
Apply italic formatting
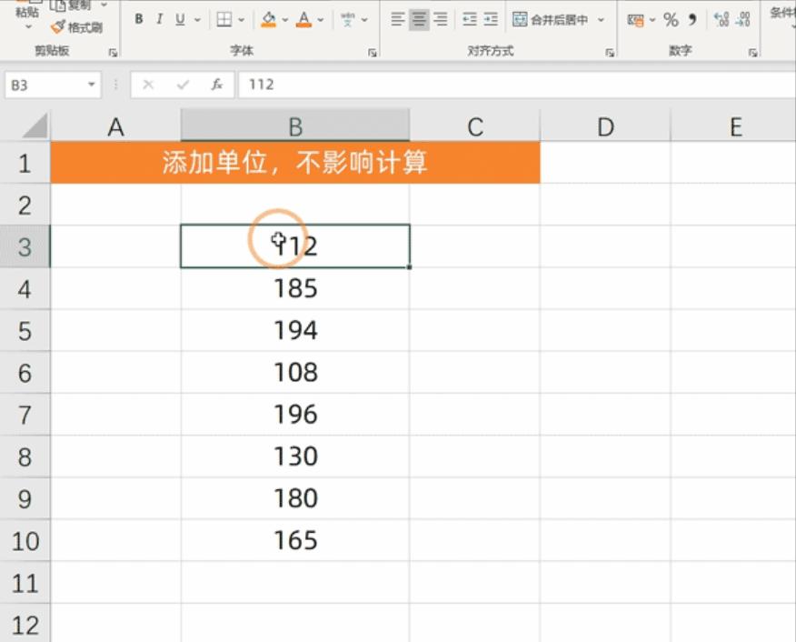click(x=158, y=18)
